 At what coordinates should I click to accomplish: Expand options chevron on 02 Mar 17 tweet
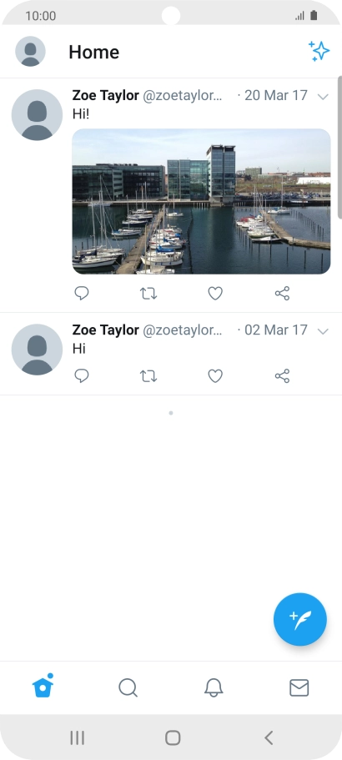click(323, 331)
